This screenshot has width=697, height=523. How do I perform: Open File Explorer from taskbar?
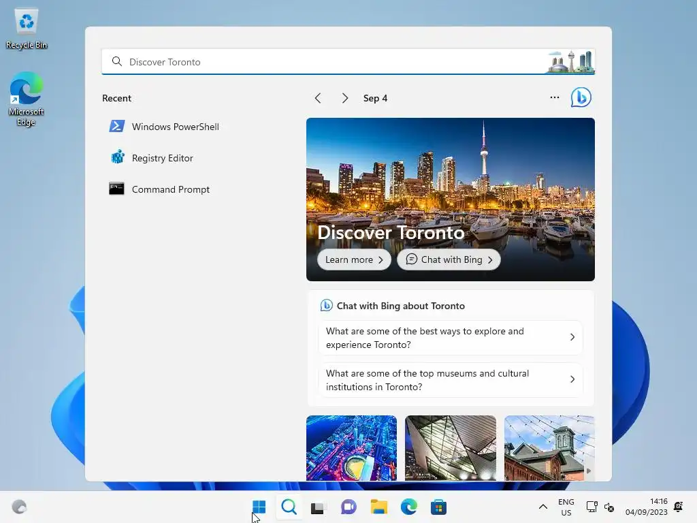point(378,507)
